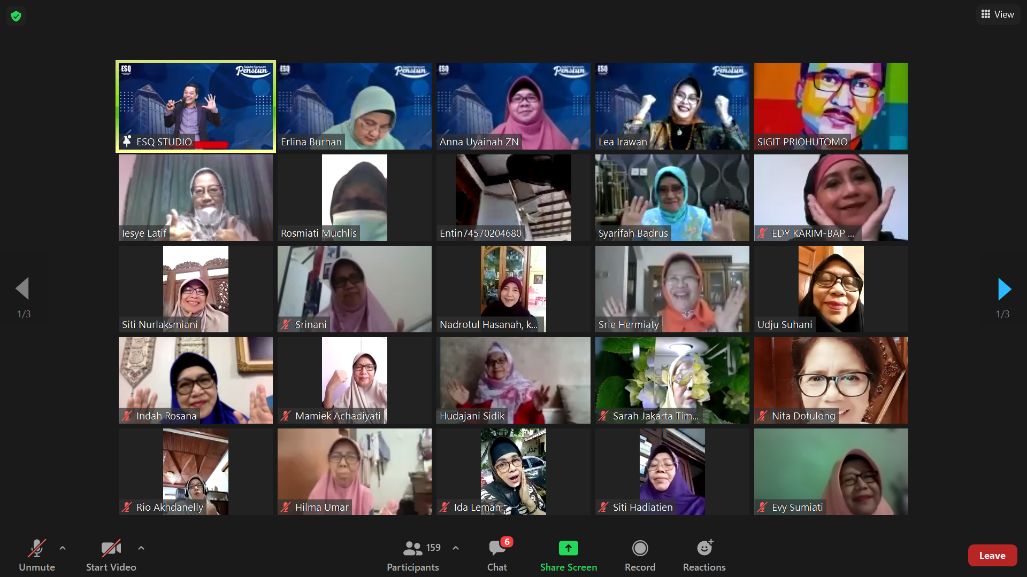Expand audio options arrow next to Unmute
Viewport: 1027px width, 577px height.
click(63, 548)
